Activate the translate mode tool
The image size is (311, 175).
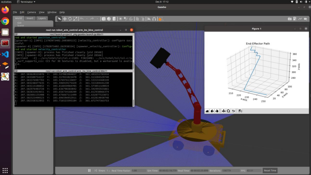pyautogui.click(x=65, y=19)
